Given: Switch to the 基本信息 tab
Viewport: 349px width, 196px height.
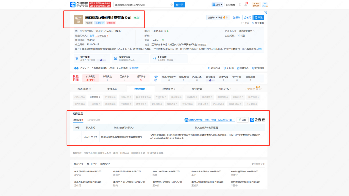Looking at the screenshot, I should pyautogui.click(x=84, y=89).
